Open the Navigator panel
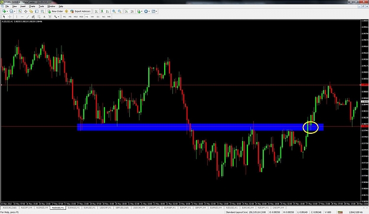Image resolution: width=369 pixels, height=214 pixels. [31, 11]
